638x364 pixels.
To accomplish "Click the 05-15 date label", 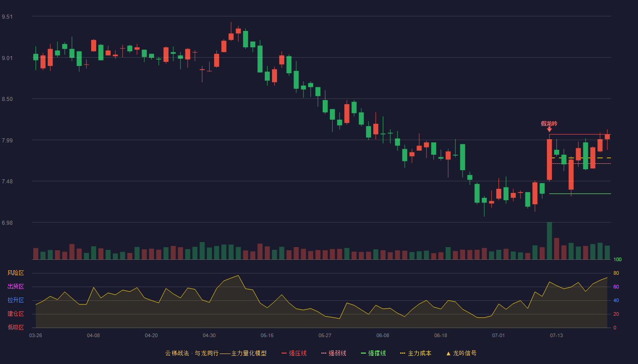I will (x=267, y=335).
